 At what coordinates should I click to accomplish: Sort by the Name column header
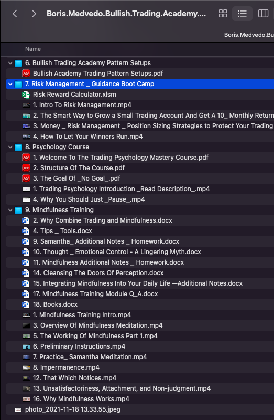(x=33, y=49)
